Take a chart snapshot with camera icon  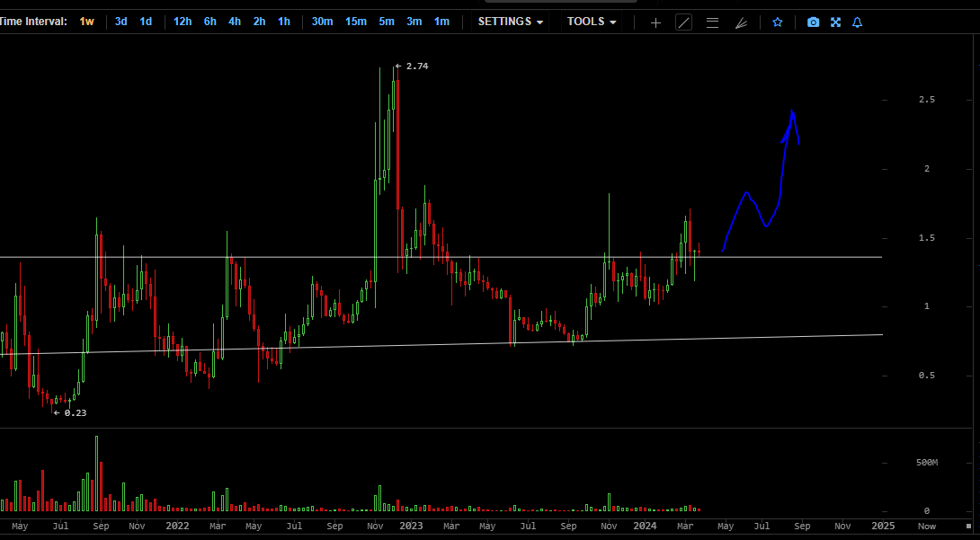(813, 22)
